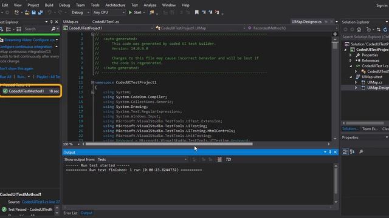Click the Configure continuous integration link
389x218 pixels.
(x=26, y=47)
